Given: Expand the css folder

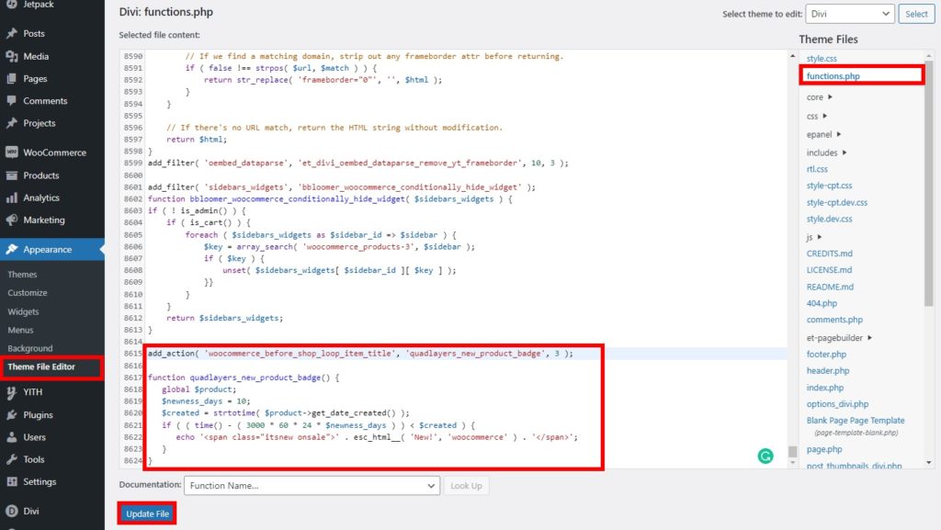Looking at the screenshot, I should coord(816,116).
